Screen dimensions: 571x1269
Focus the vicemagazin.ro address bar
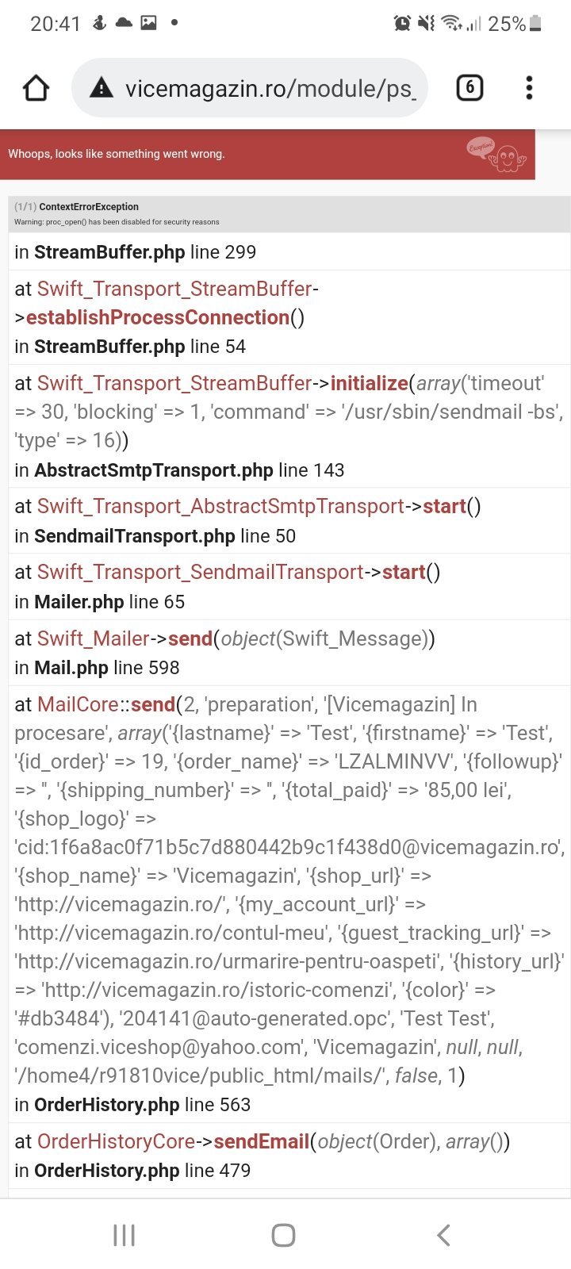pos(270,88)
